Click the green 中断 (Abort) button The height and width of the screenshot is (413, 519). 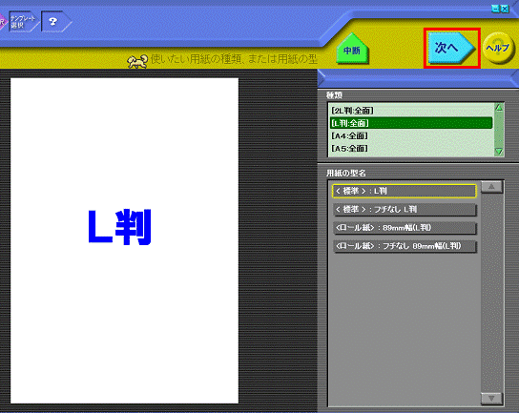352,49
